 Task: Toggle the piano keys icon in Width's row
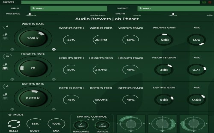[5, 39]
